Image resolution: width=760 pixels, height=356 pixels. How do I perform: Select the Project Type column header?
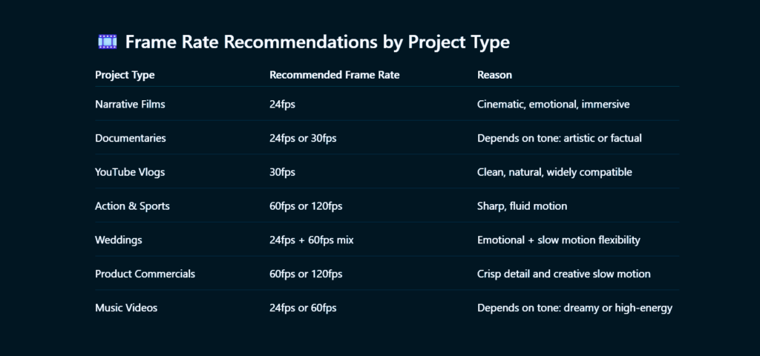pyautogui.click(x=125, y=75)
